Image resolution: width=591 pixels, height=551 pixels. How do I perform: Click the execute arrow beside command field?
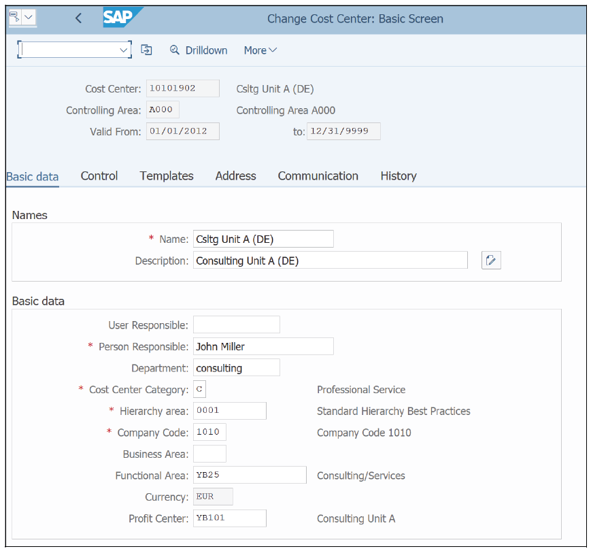146,50
